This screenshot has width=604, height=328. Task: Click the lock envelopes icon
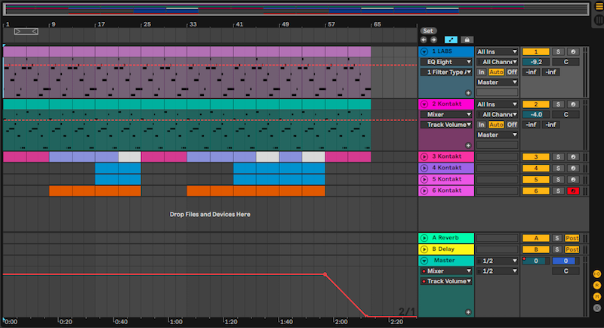467,40
